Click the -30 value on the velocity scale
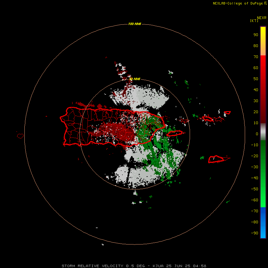The image size is (268, 268). [255, 167]
